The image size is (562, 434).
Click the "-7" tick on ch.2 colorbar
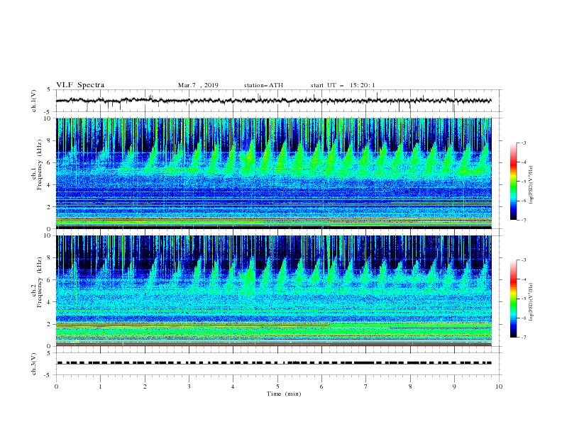523,338
